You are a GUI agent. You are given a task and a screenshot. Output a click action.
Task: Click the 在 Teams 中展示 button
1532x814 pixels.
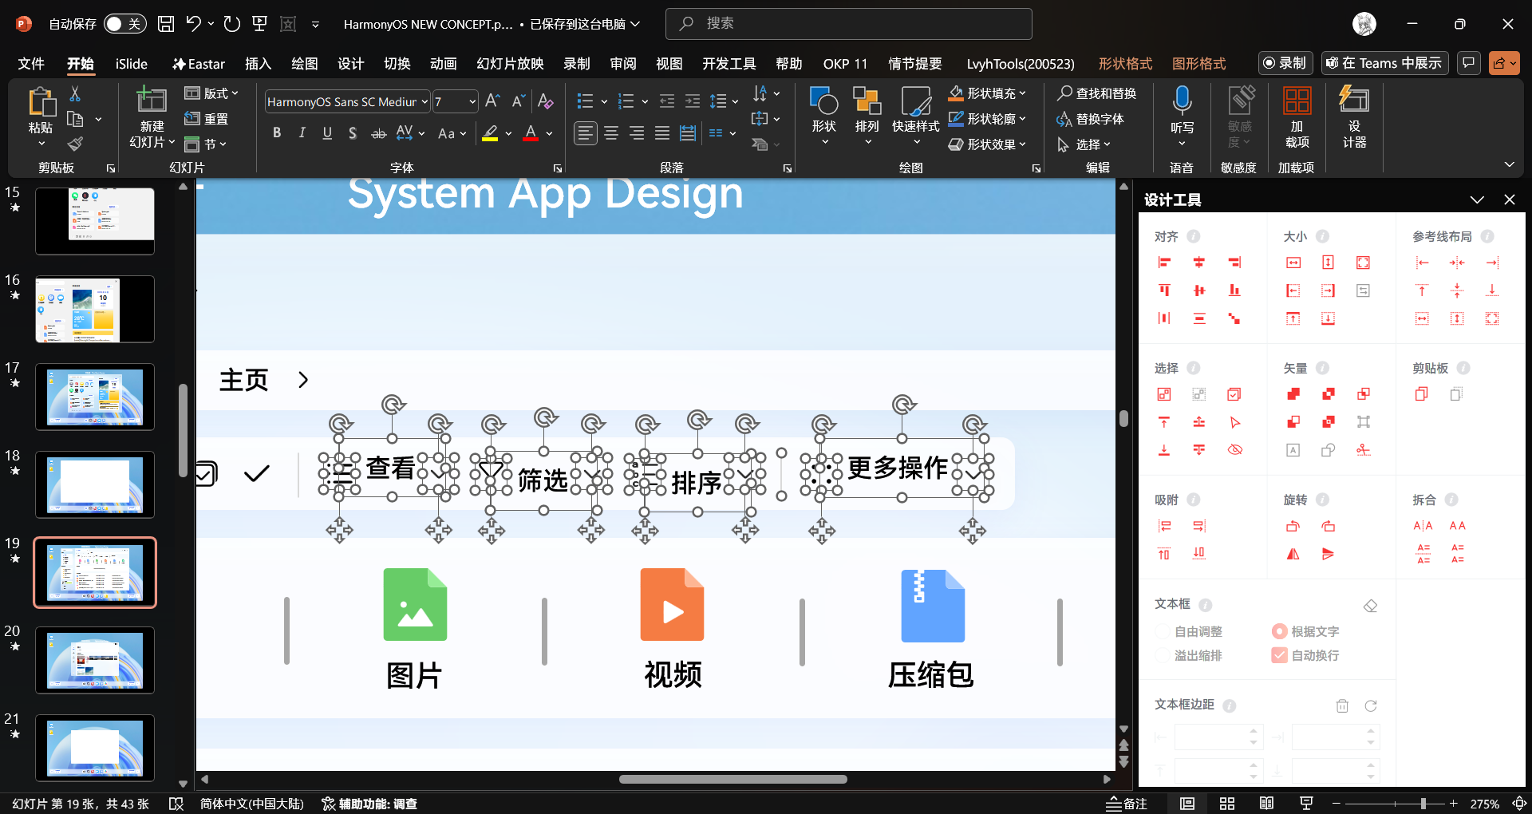point(1384,63)
